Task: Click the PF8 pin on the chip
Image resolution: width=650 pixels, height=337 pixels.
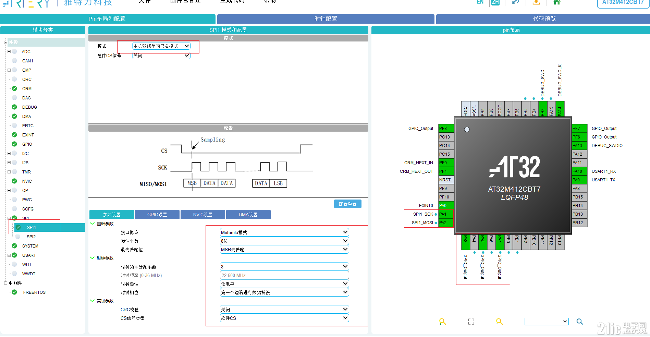Action: point(446,128)
